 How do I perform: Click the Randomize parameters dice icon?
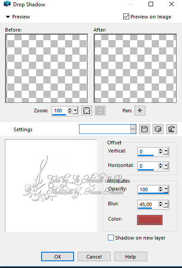click(x=158, y=129)
